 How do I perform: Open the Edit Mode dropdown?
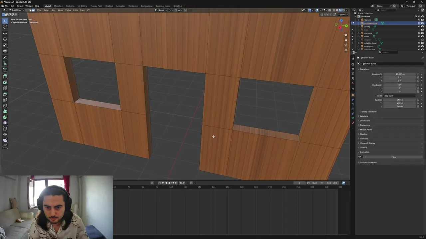tap(16, 10)
